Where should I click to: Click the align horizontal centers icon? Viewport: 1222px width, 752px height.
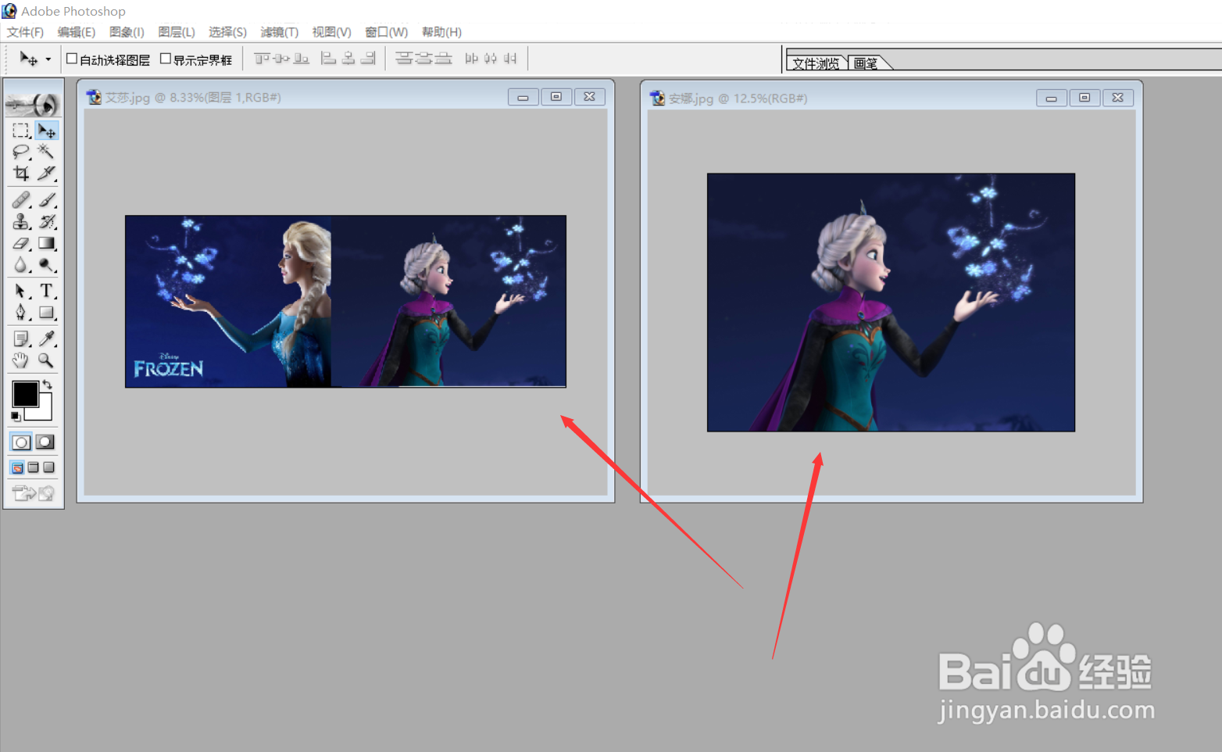(x=348, y=59)
